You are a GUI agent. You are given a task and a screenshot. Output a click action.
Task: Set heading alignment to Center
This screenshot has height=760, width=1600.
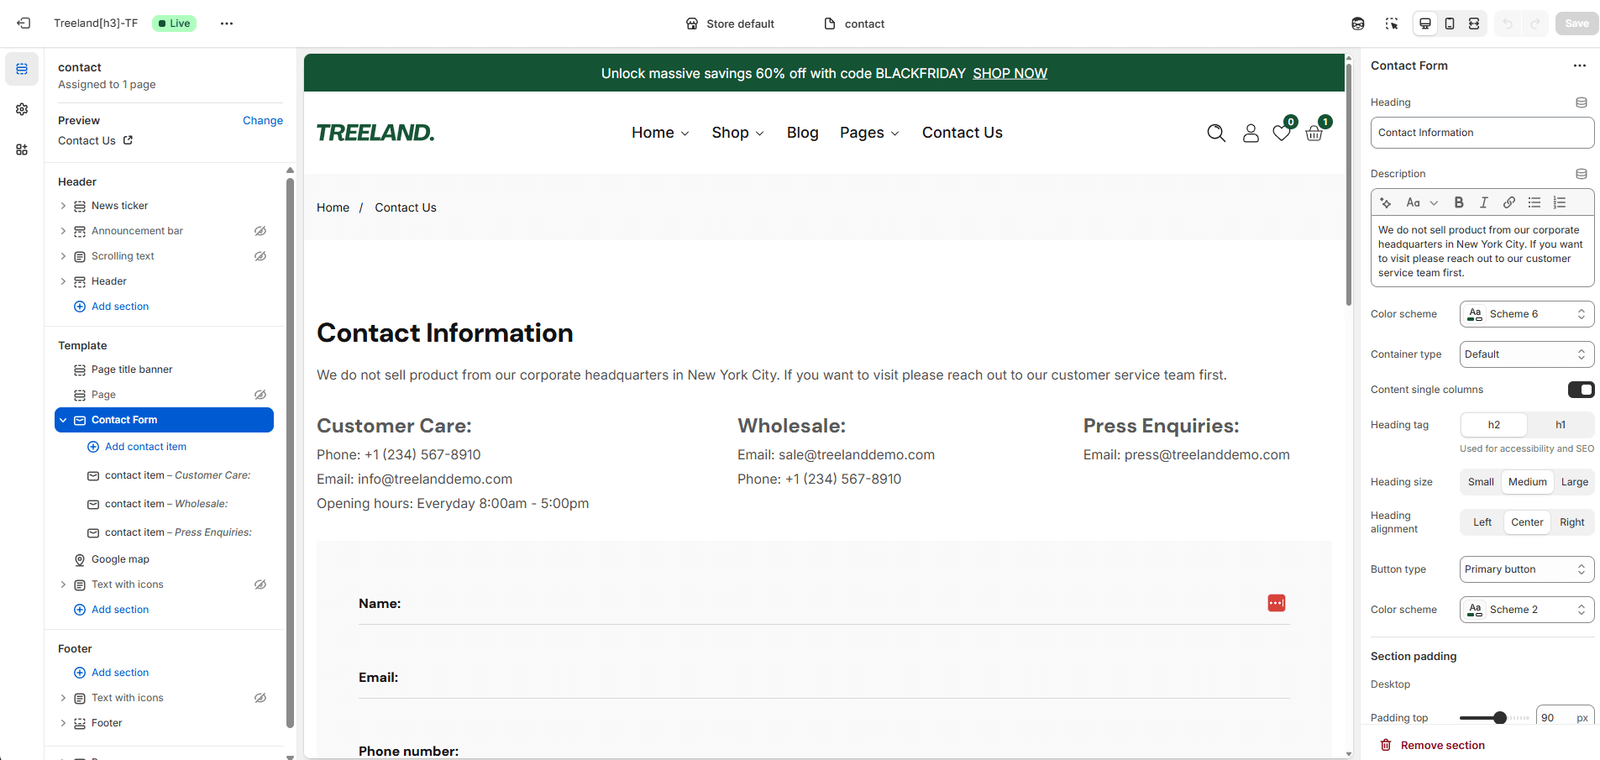[x=1527, y=522]
